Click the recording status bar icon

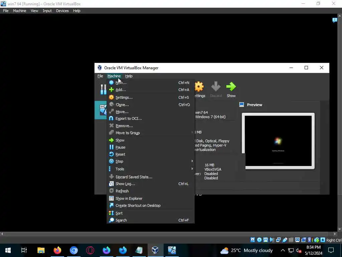(304, 240)
